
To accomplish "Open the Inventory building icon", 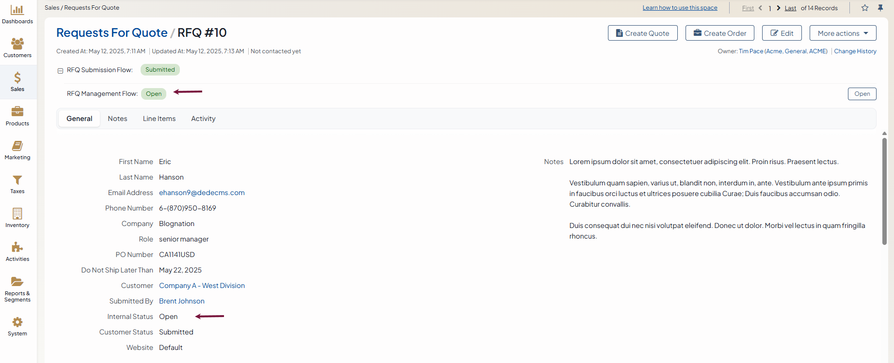I will pyautogui.click(x=17, y=213).
